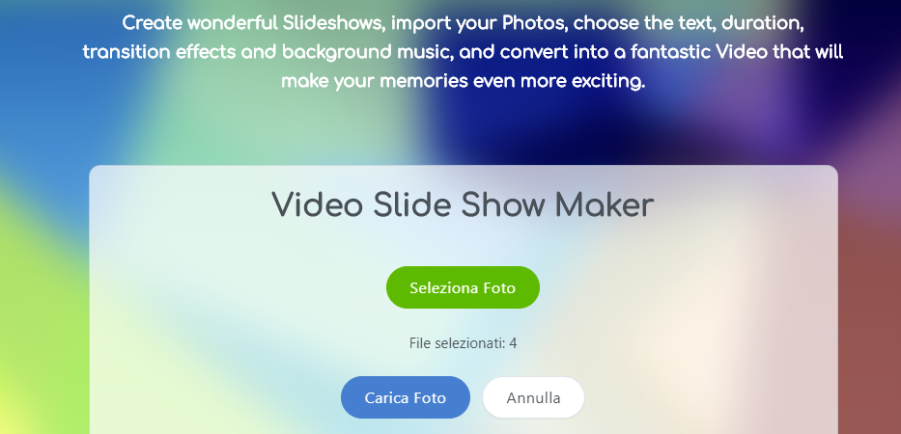Cancel the selection via Annulla button
Image resolution: width=901 pixels, height=434 pixels.
click(x=533, y=397)
